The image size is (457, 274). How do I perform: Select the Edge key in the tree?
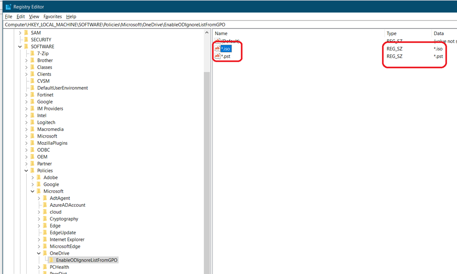[55, 226]
